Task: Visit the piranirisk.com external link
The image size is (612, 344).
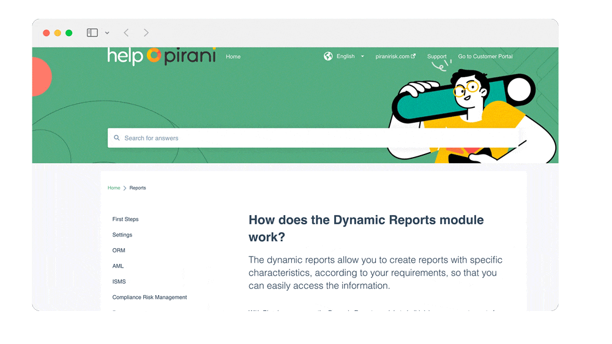Action: [395, 57]
